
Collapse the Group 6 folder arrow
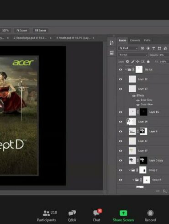(x=133, y=180)
